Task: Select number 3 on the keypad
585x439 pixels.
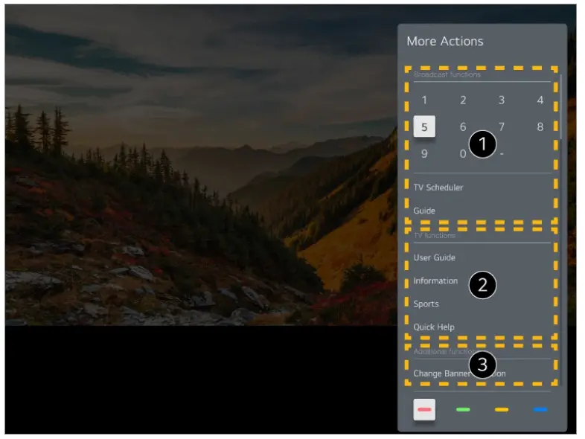Action: [502, 100]
